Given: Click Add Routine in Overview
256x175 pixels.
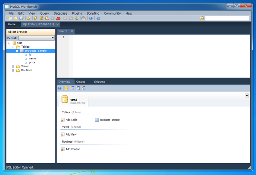Looking at the screenshot, I should click(70, 149).
